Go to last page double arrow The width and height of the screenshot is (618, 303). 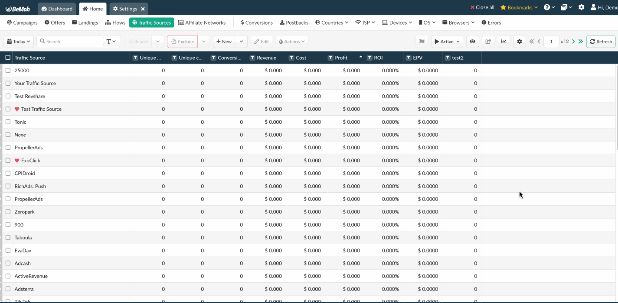pos(581,42)
